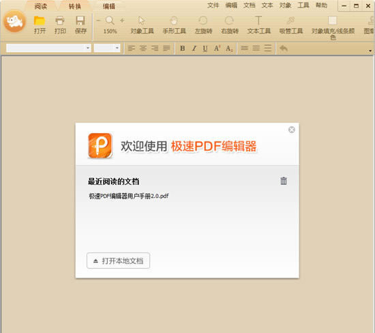The image size is (375, 333).
Task: Select the 手形工具 hand tool
Action: pyautogui.click(x=174, y=25)
